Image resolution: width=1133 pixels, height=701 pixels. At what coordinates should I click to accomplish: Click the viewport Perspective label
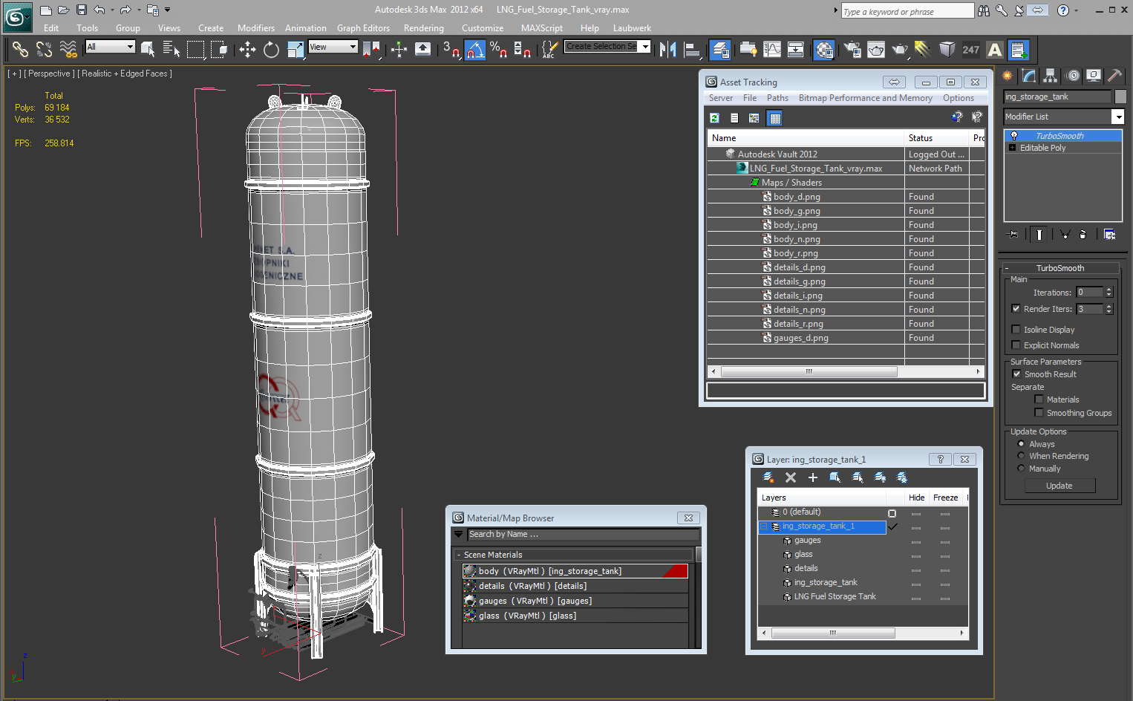pos(49,74)
